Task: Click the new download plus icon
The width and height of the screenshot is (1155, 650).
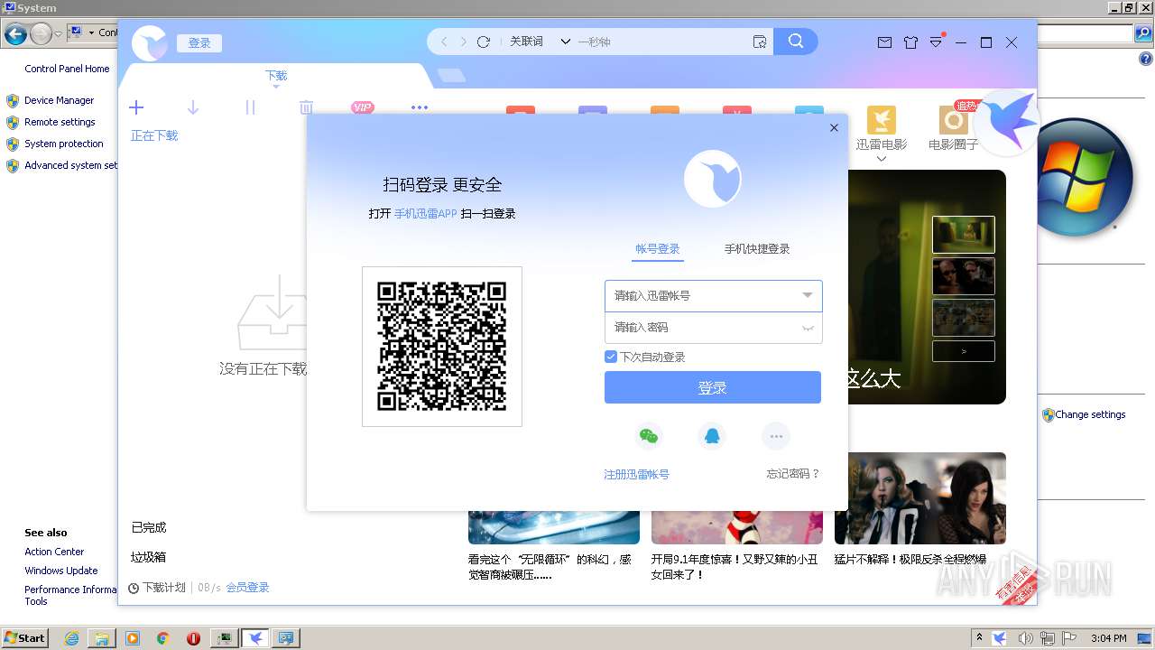Action: pyautogui.click(x=136, y=107)
